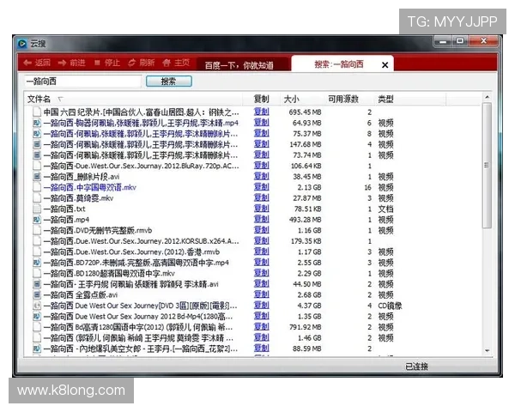Select the file name 一路向西.mp4
The height and width of the screenshot is (412, 515).
pos(66,220)
